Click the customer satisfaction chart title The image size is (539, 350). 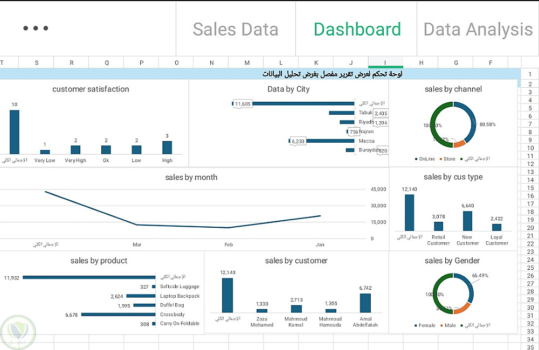tap(91, 89)
